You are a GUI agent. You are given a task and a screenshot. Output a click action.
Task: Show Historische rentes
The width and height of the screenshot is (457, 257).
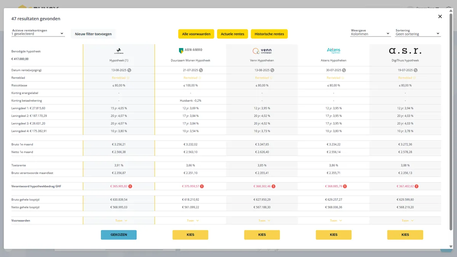coord(269,34)
